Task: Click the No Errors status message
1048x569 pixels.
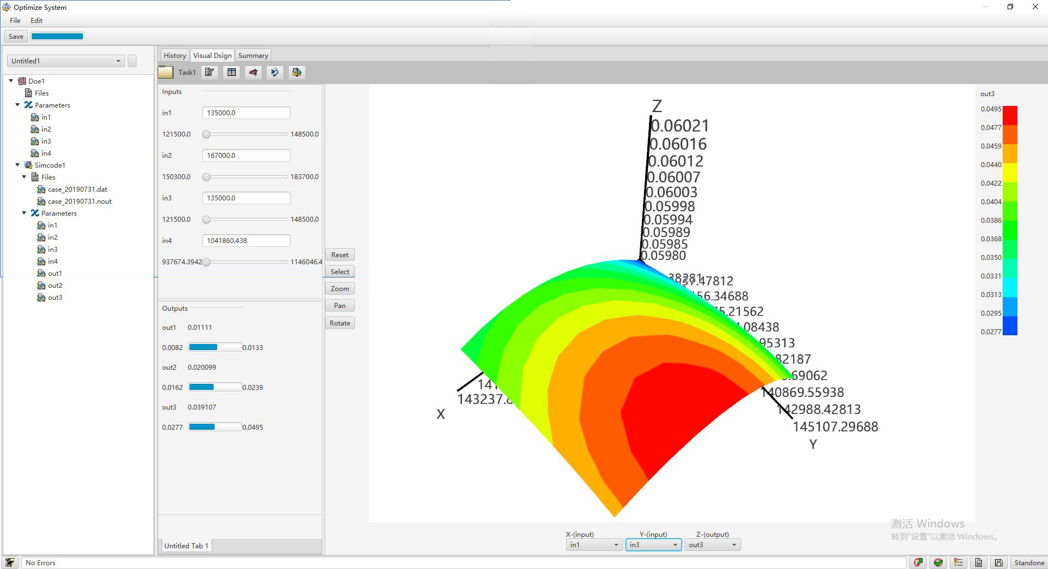Action: point(40,562)
